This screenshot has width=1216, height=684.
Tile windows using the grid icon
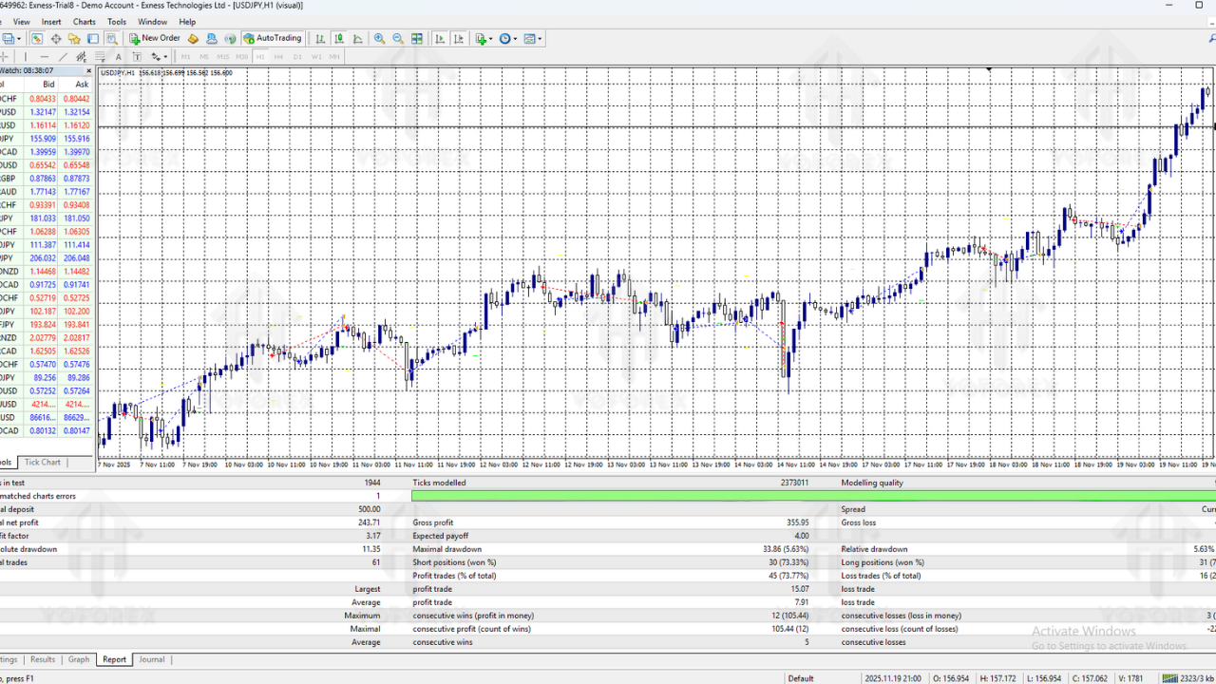click(x=417, y=39)
